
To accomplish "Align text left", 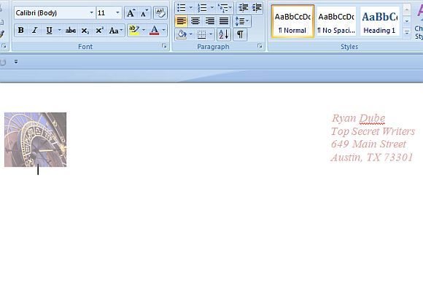I will tap(182, 21).
